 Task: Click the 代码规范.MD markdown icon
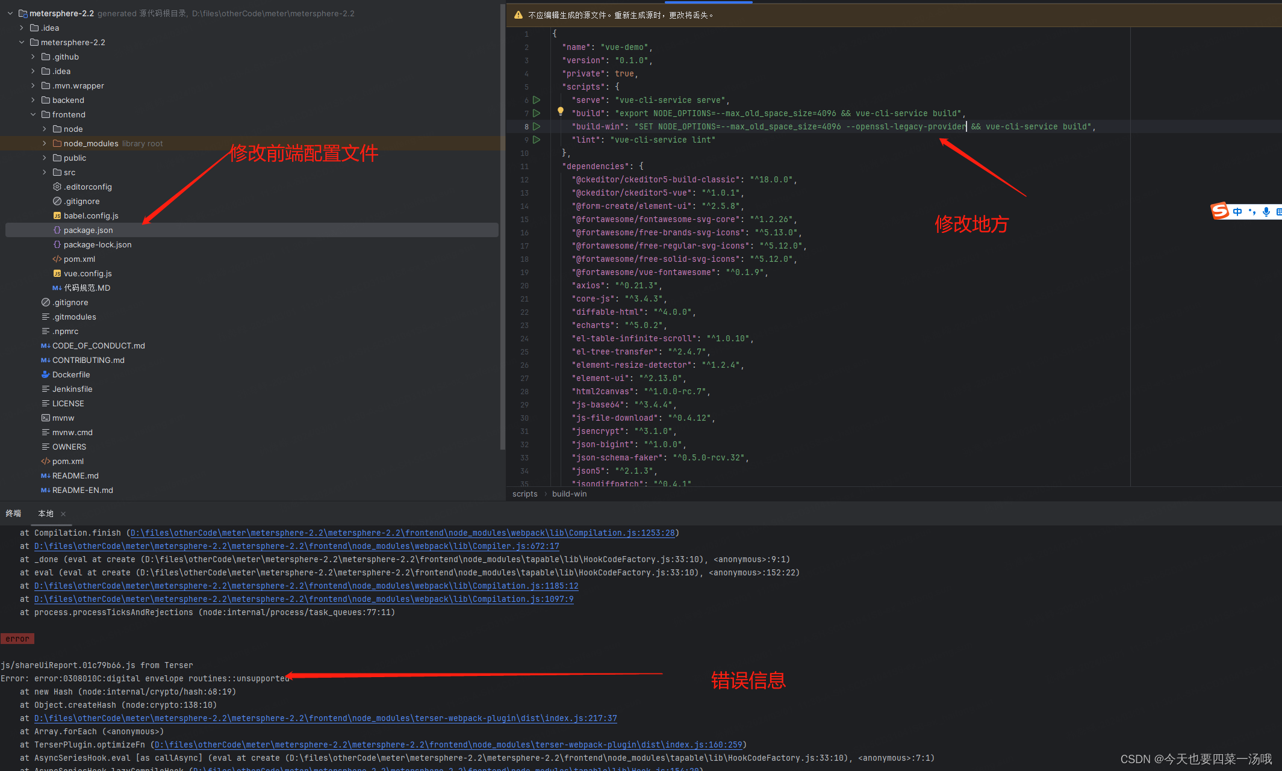(57, 288)
